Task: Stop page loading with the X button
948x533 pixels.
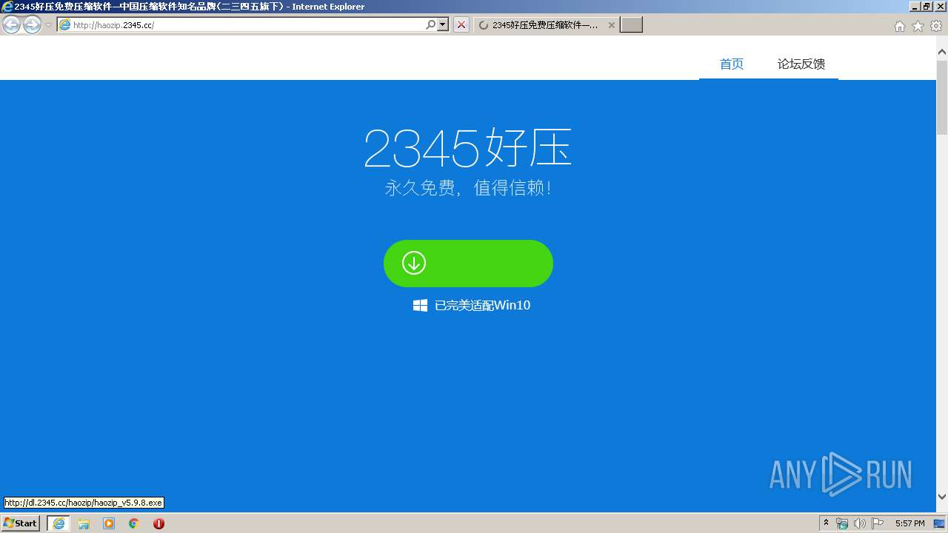Action: (461, 25)
